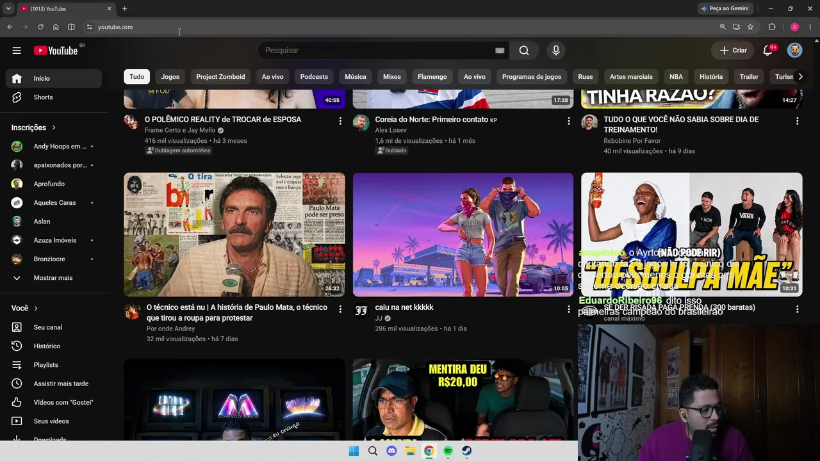
Task: Open the YouTube hamburger guide menu
Action: (x=17, y=51)
